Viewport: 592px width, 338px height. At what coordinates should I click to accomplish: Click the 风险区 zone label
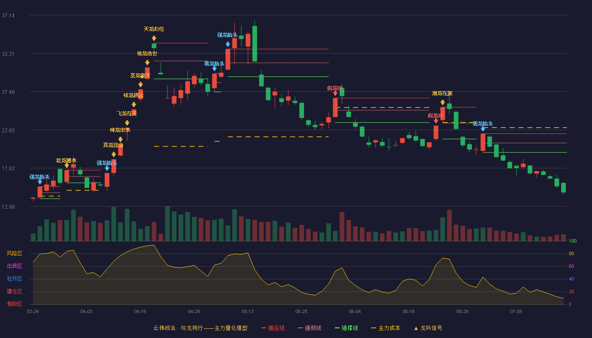click(x=14, y=253)
